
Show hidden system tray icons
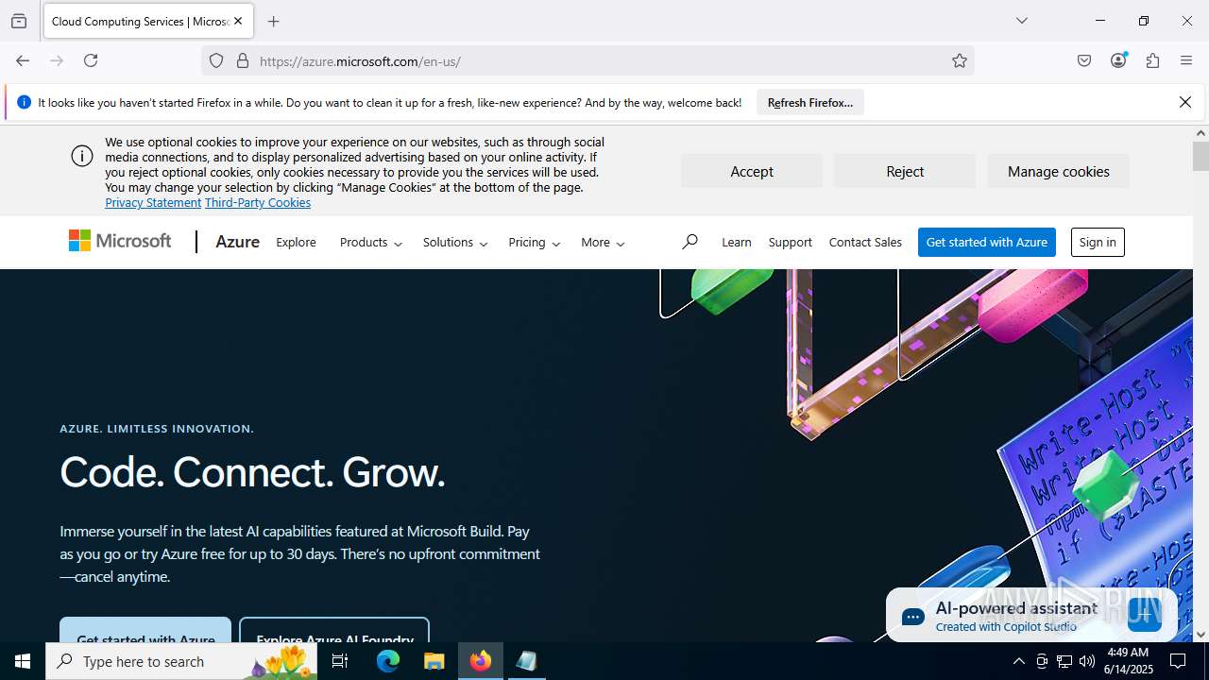1018,661
